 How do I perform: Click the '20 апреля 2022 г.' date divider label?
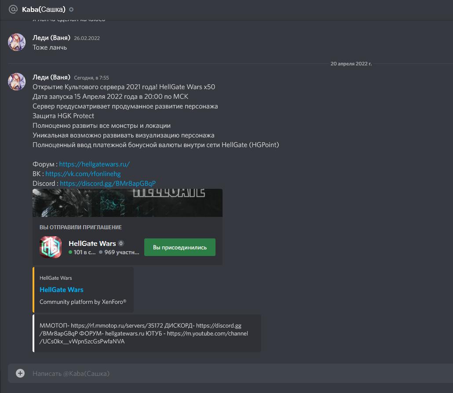[x=351, y=64]
